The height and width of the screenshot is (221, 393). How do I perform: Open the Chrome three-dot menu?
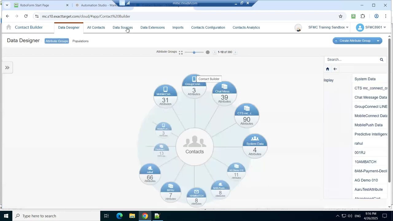(x=386, y=16)
